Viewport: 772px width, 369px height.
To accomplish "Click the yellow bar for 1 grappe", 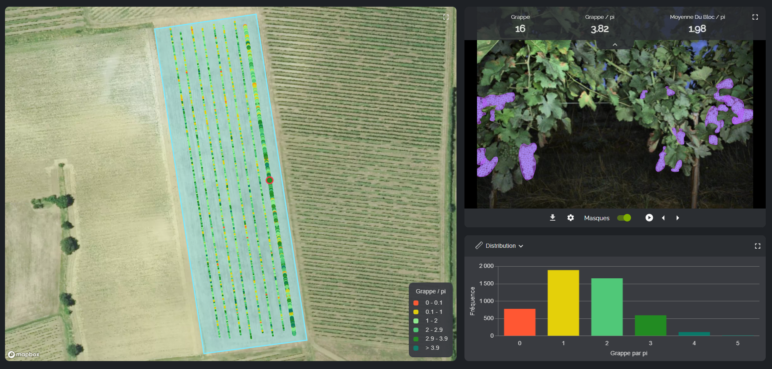I will 563,303.
